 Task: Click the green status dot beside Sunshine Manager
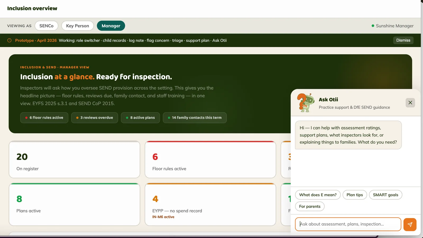[x=373, y=26]
